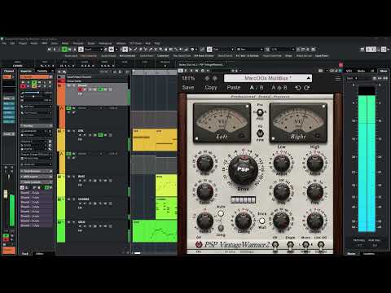391x293 pixels.
Task: Open the Edit menu
Action: 12,43
